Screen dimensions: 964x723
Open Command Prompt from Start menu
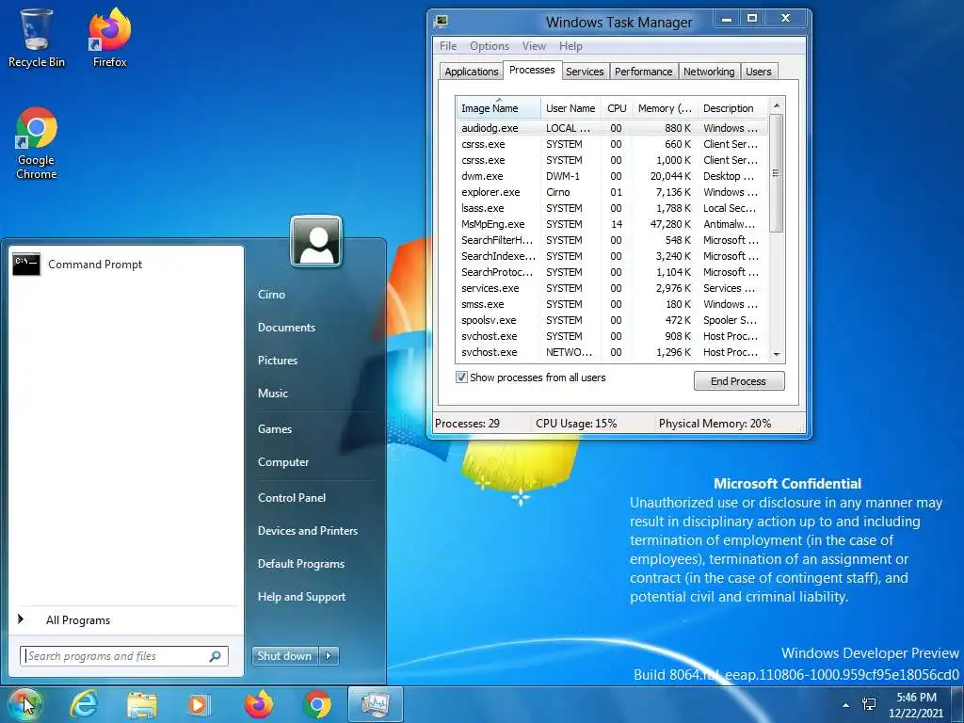[x=126, y=265]
